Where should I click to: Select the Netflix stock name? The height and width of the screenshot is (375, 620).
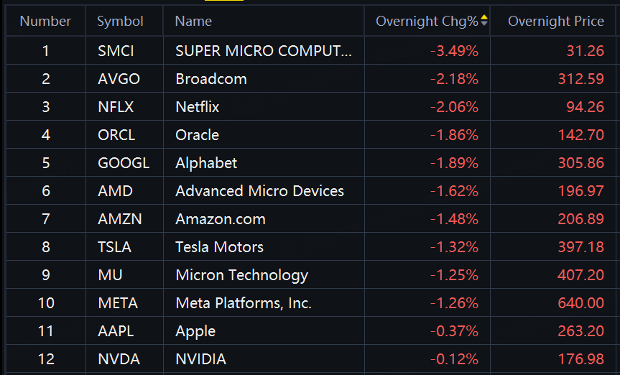(198, 107)
